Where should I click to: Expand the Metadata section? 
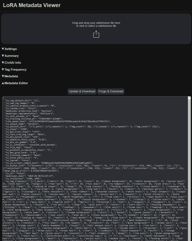[x=10, y=76]
